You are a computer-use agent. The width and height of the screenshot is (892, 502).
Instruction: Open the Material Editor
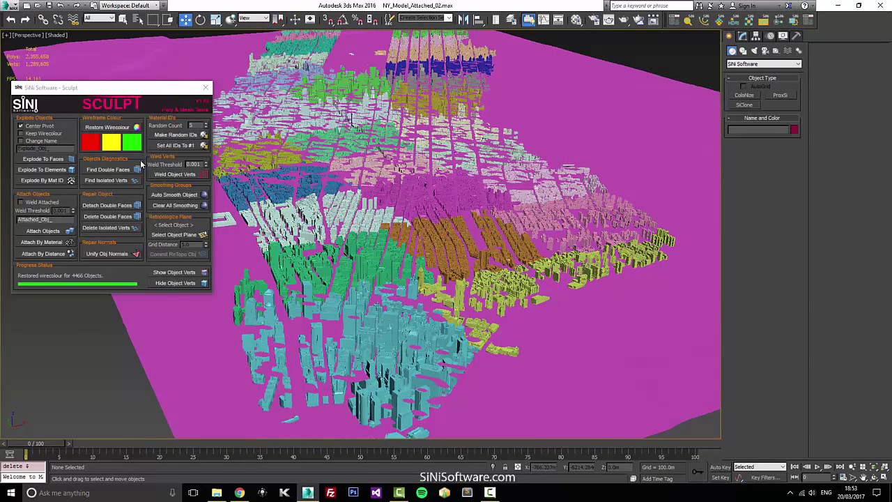[x=576, y=20]
